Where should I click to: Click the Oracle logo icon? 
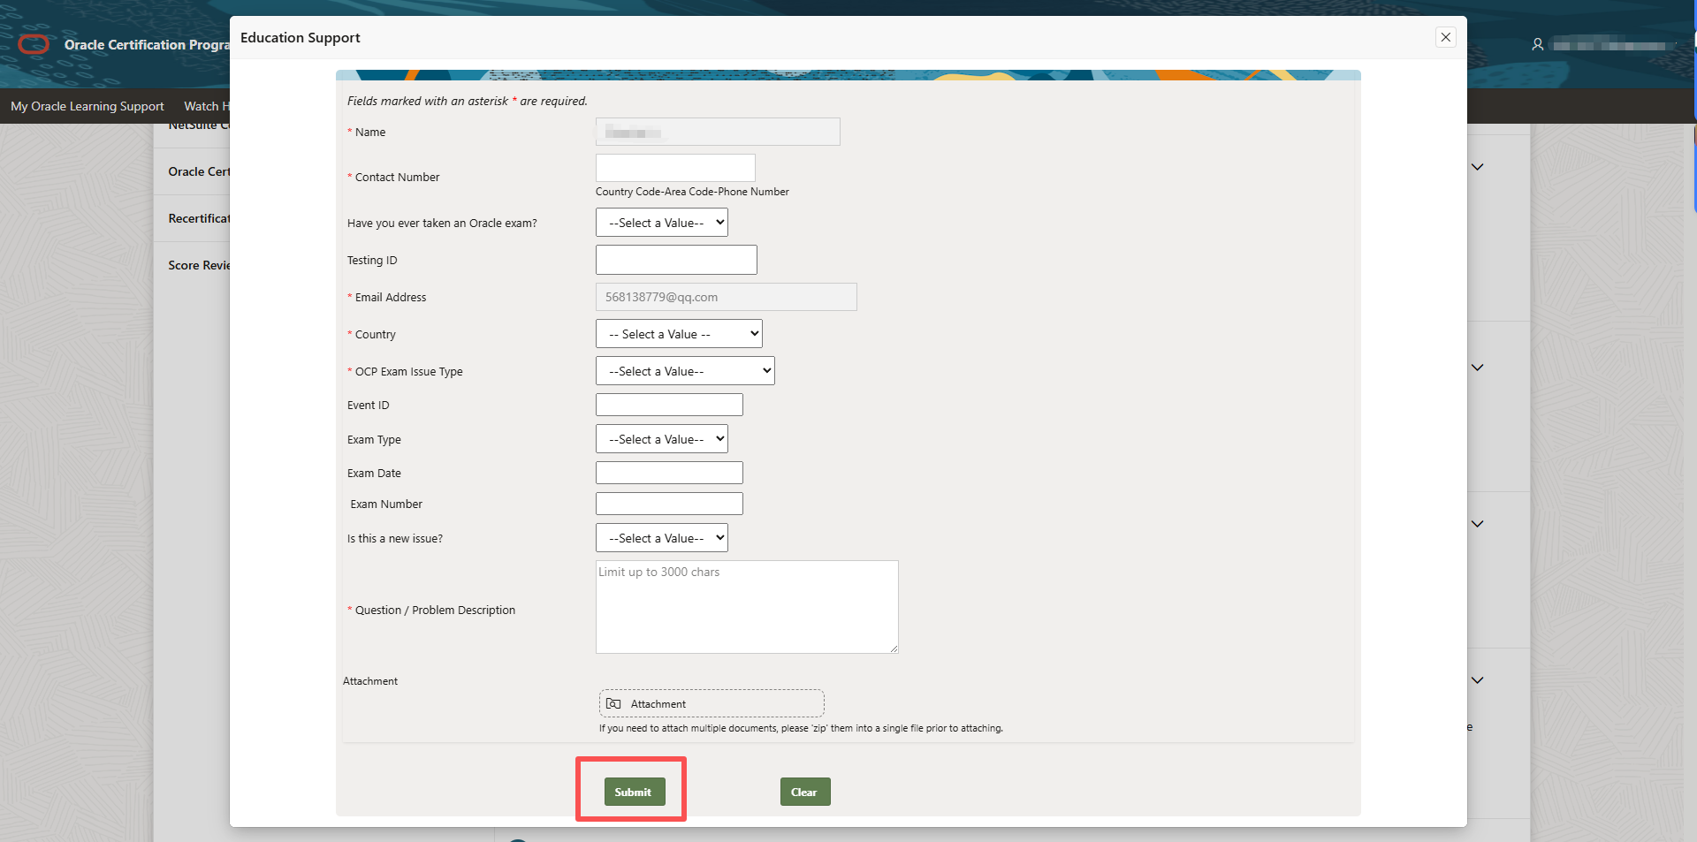tap(34, 44)
